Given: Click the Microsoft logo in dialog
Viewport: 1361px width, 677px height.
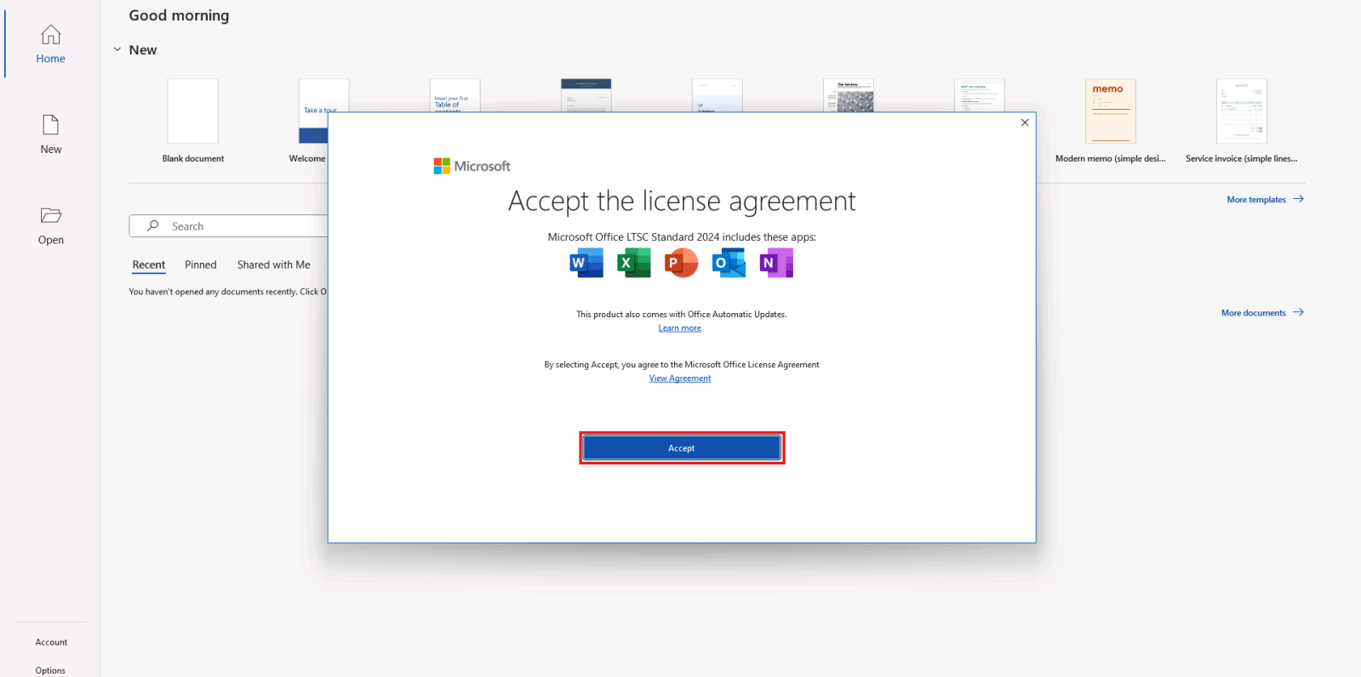Looking at the screenshot, I should click(472, 166).
